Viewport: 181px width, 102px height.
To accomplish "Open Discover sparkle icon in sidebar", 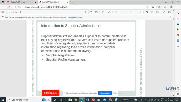I will [x=178, y=18].
